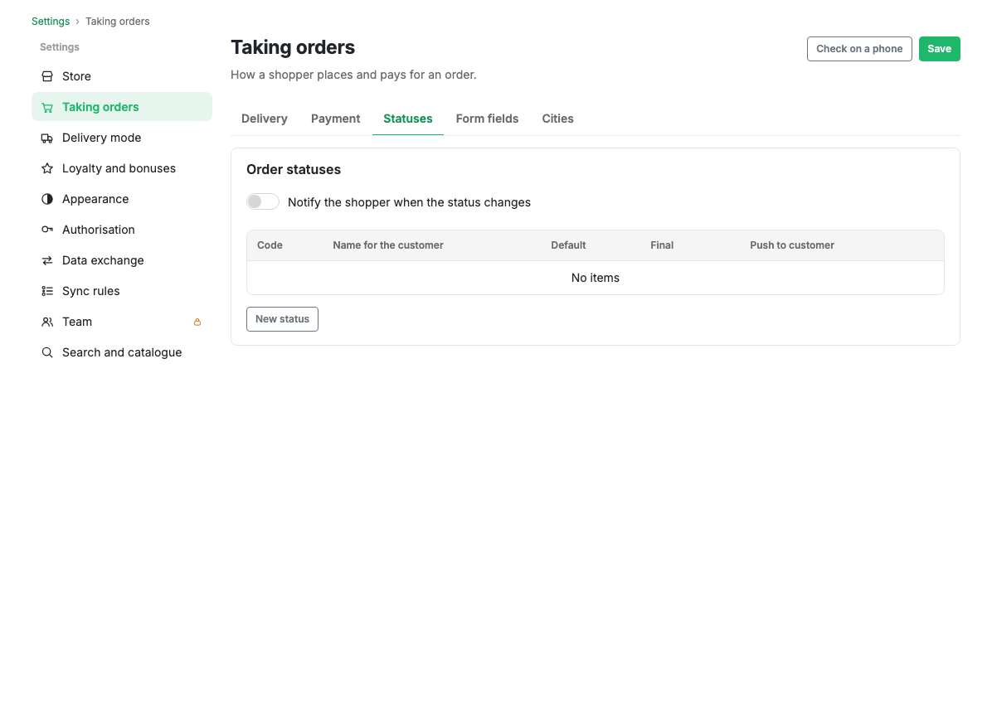The width and height of the screenshot is (992, 703).
Task: Click the Name for the customer column header
Action: 388,245
